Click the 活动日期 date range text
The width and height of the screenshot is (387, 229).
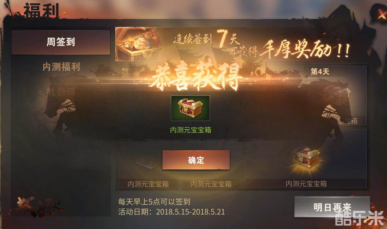coord(172,212)
